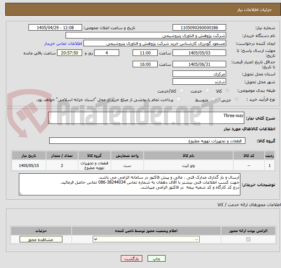Click the بازگشت back button

(132, 258)
